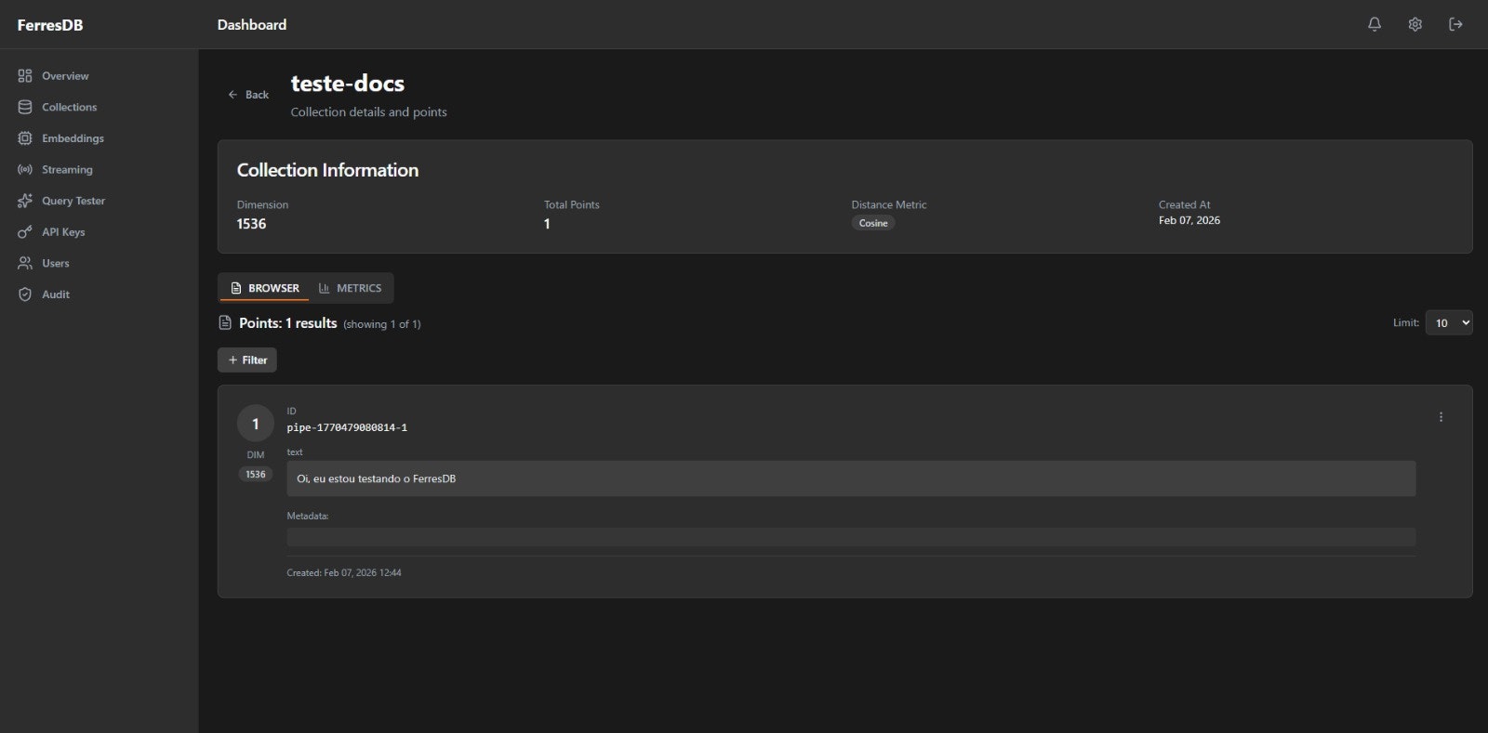The height and width of the screenshot is (733, 1488).
Task: Click the Overview grid icon in sidebar
Action: [x=25, y=76]
